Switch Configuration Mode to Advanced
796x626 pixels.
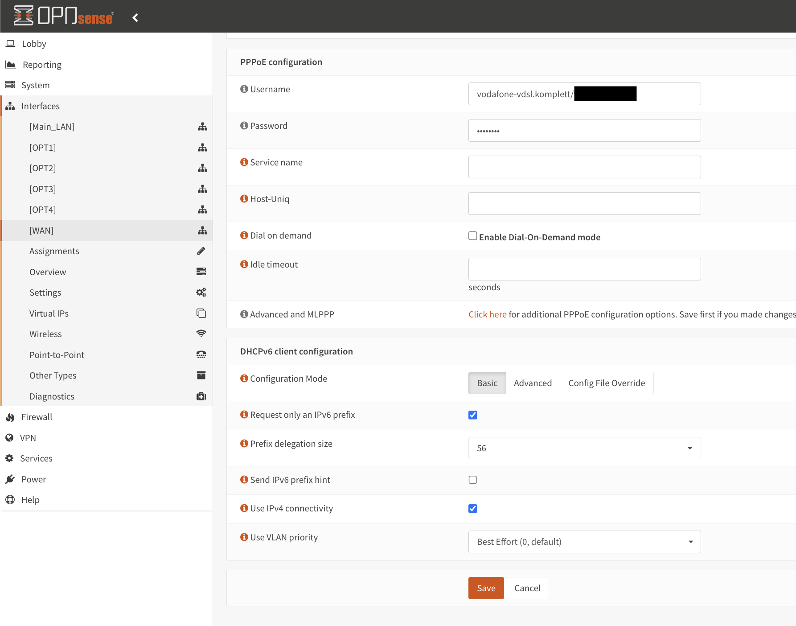533,383
